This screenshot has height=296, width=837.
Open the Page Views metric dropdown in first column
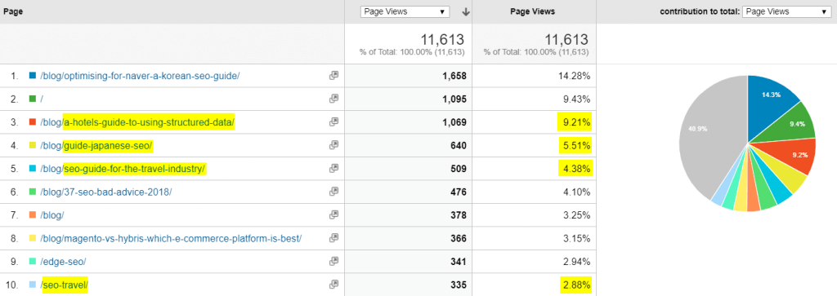(405, 11)
